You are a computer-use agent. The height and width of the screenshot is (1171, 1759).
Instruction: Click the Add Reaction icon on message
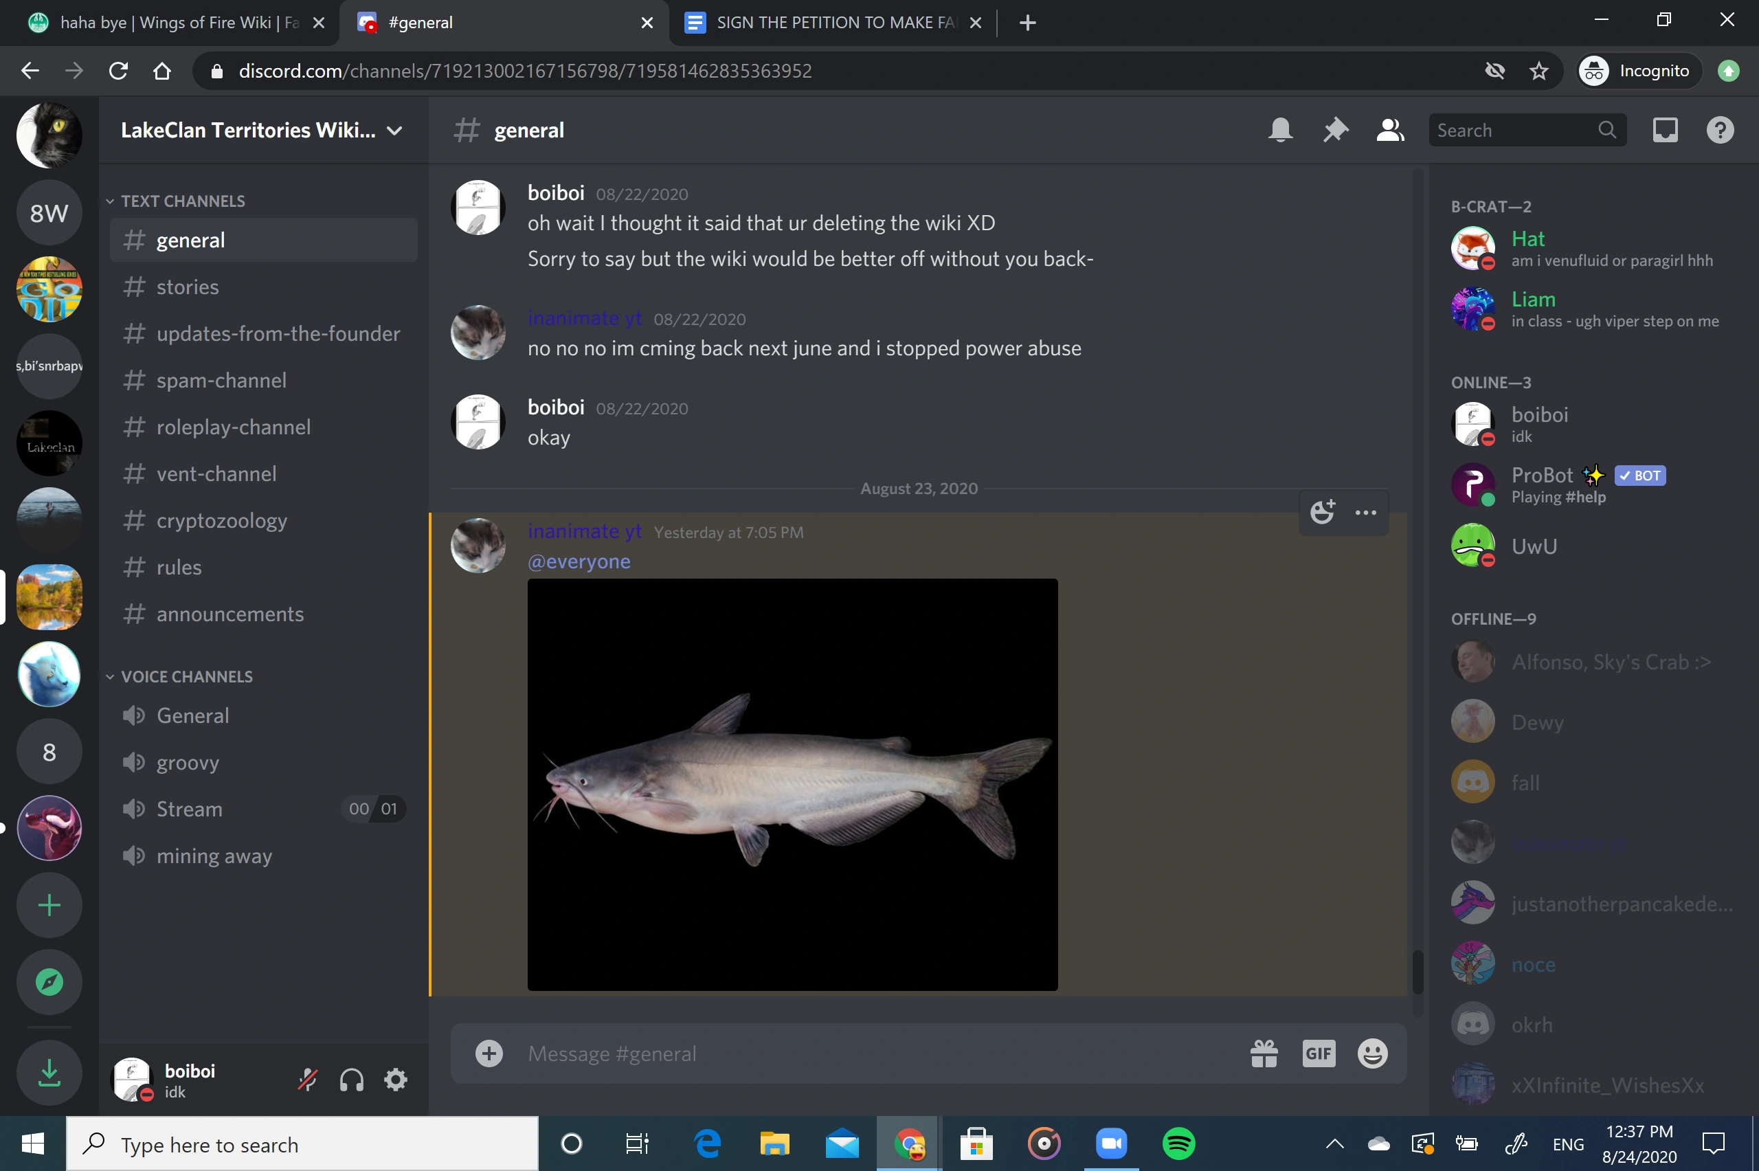pos(1321,511)
